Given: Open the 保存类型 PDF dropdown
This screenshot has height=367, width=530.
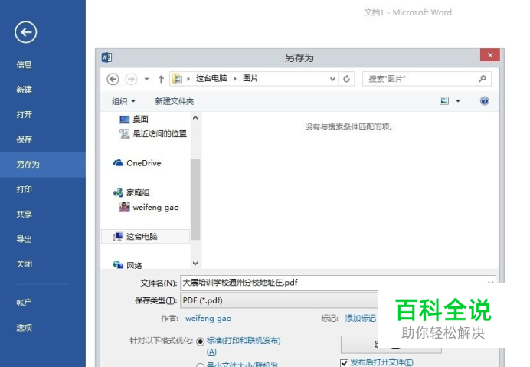Looking at the screenshot, I should click(x=280, y=300).
